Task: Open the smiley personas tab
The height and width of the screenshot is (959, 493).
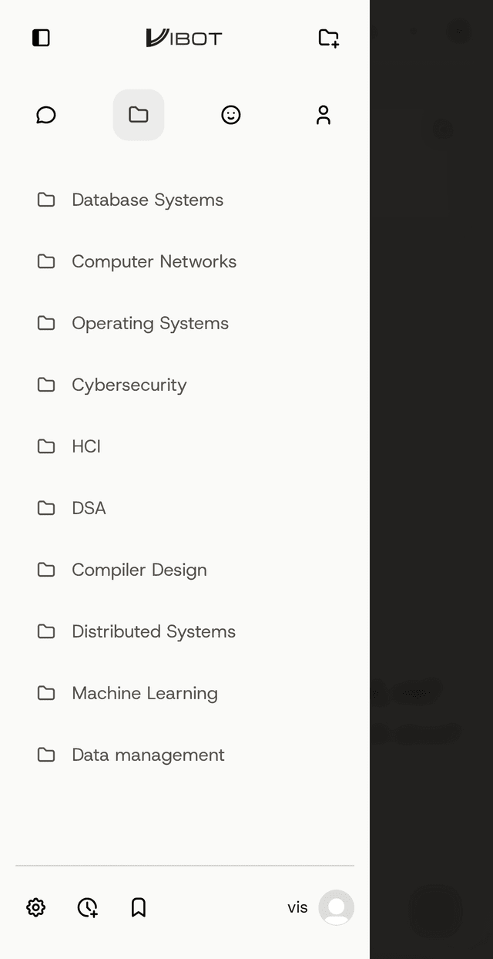Action: [231, 115]
